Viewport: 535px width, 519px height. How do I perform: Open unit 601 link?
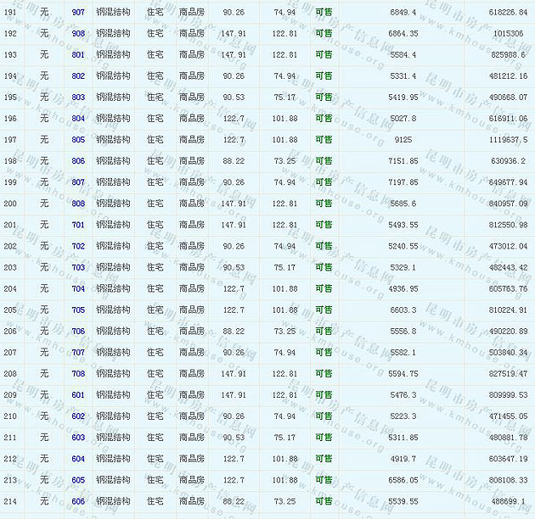coord(78,394)
